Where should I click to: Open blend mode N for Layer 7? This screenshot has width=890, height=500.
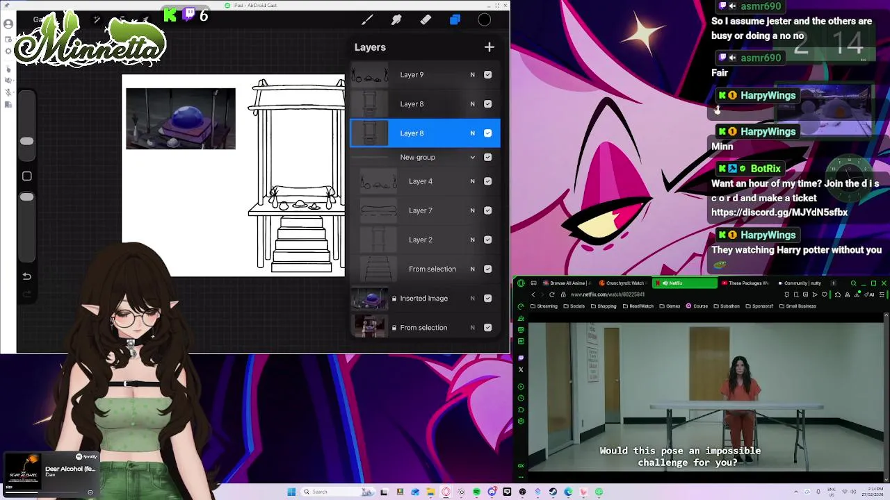472,210
